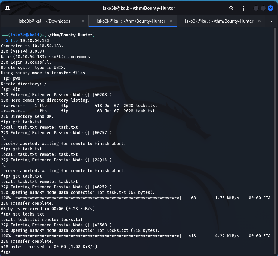Select the middle ~/thm/Bounty-Hunter tab
Image resolution: width=278 pixels, height=256 pixels.
(131, 21)
